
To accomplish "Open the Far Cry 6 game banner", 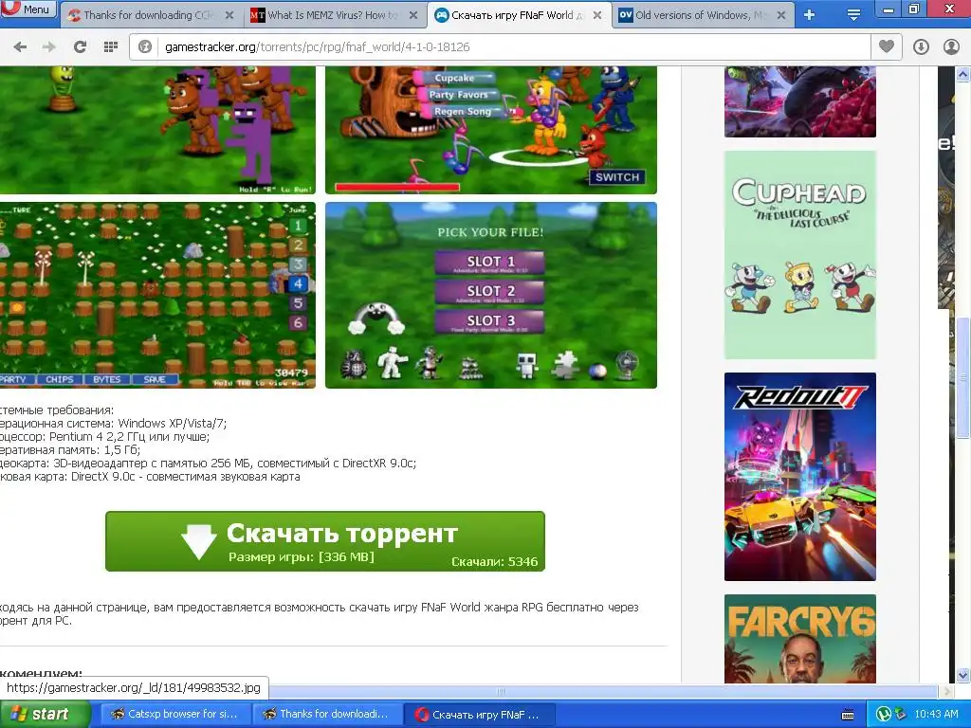I will [800, 639].
